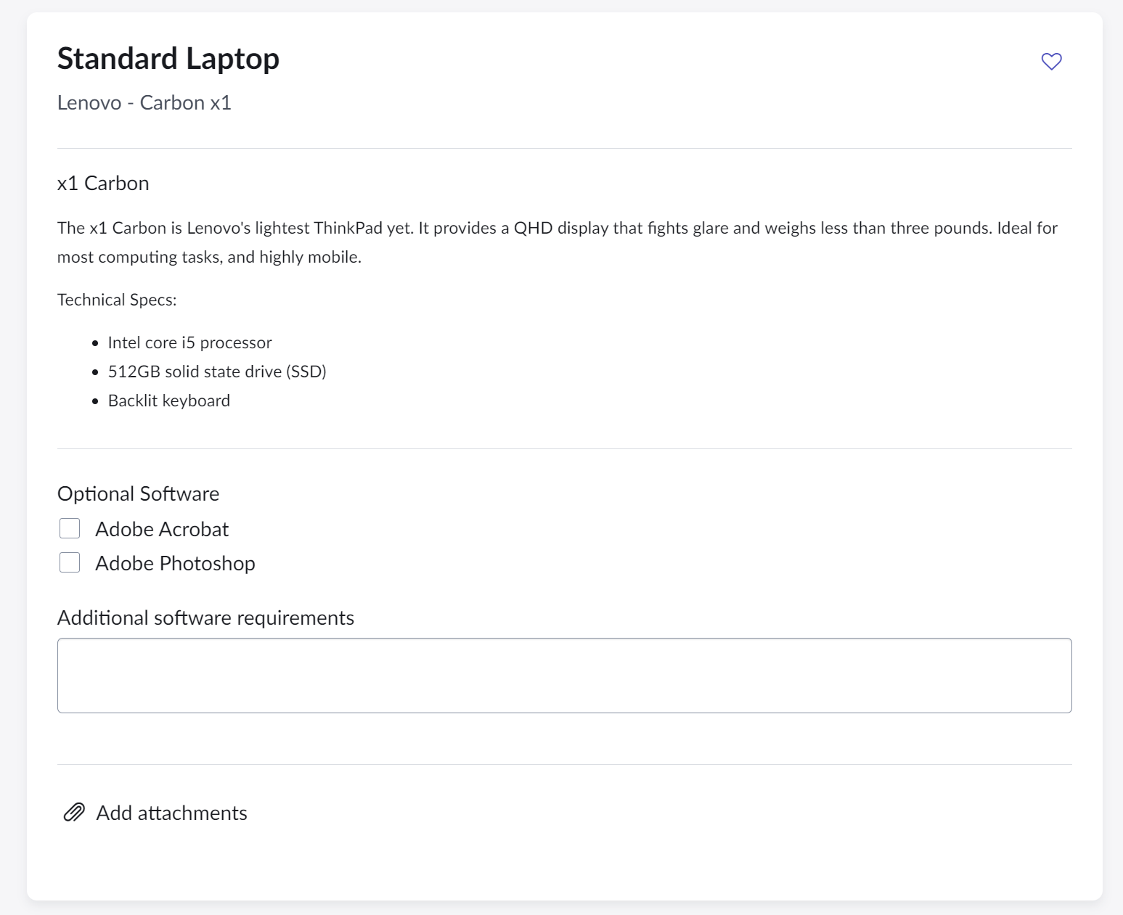Click the Adobe Acrobat option label
The height and width of the screenshot is (915, 1123).
click(162, 530)
